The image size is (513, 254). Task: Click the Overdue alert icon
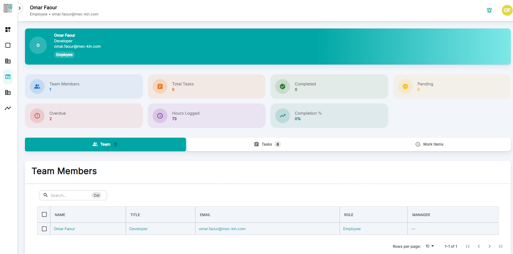pos(37,116)
